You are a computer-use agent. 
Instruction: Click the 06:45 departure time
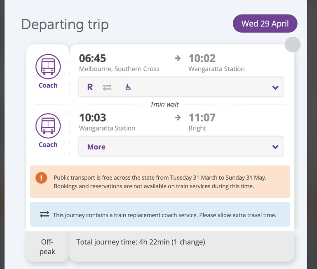tap(93, 58)
